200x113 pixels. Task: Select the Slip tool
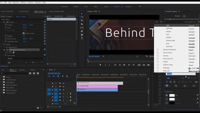[x=82, y=28]
